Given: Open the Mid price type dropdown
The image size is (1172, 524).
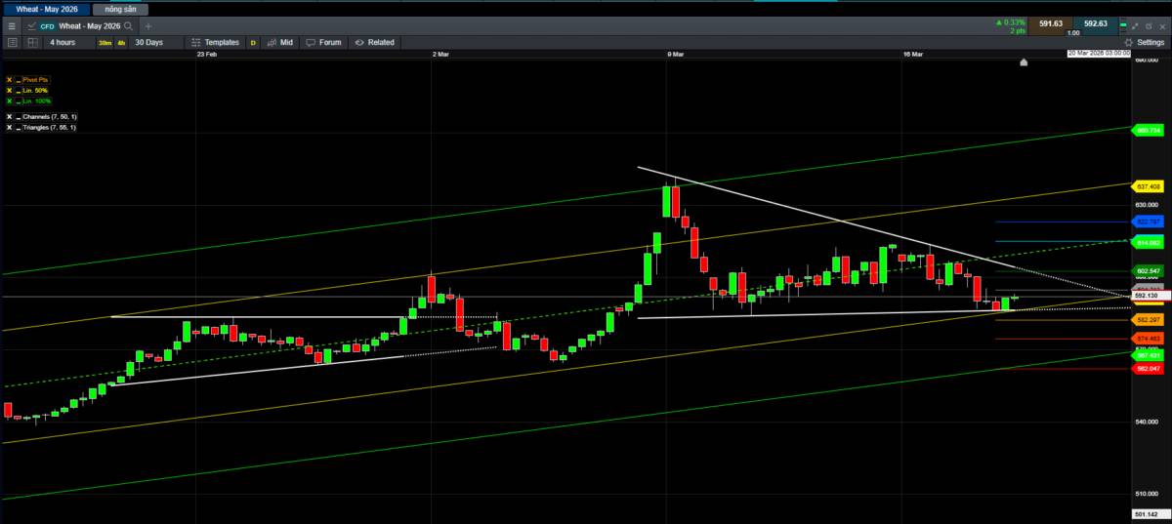Looking at the screenshot, I should (x=280, y=42).
